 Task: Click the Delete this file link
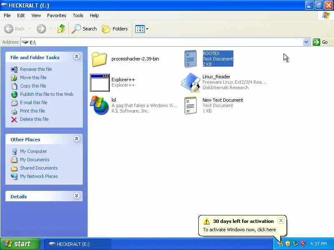34,119
